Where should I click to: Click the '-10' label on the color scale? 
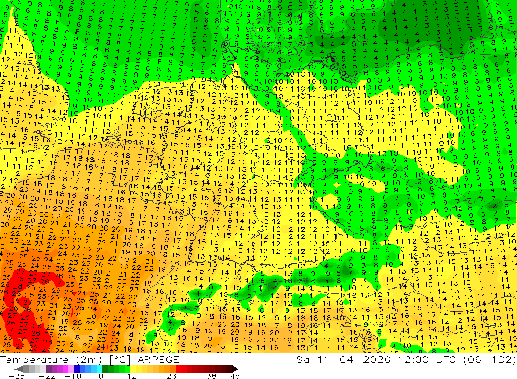point(72,376)
